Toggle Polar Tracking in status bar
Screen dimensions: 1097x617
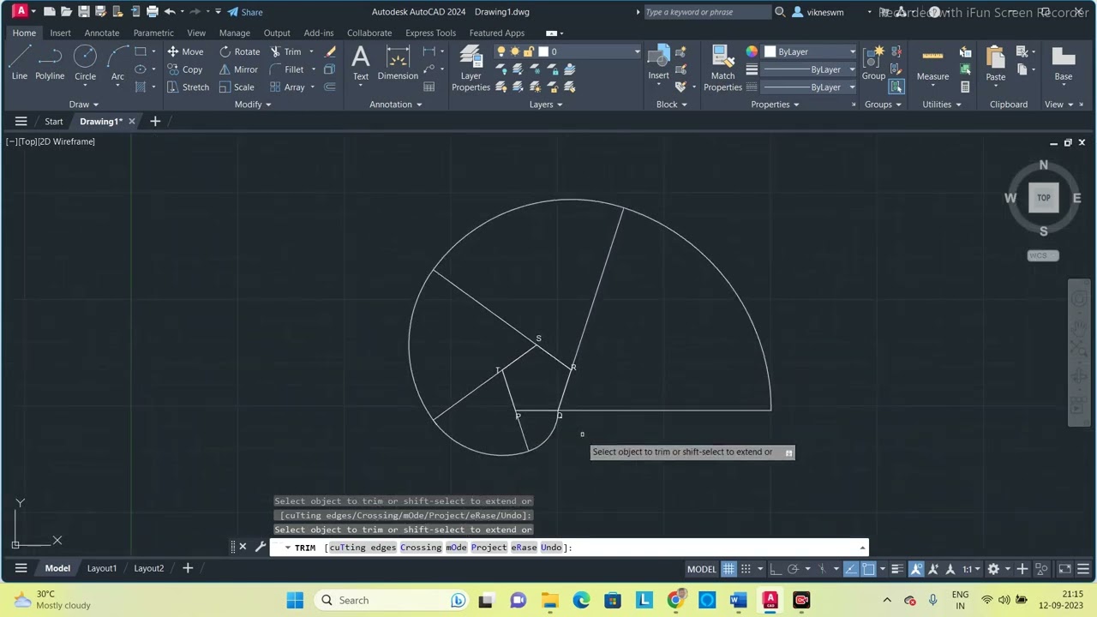793,569
